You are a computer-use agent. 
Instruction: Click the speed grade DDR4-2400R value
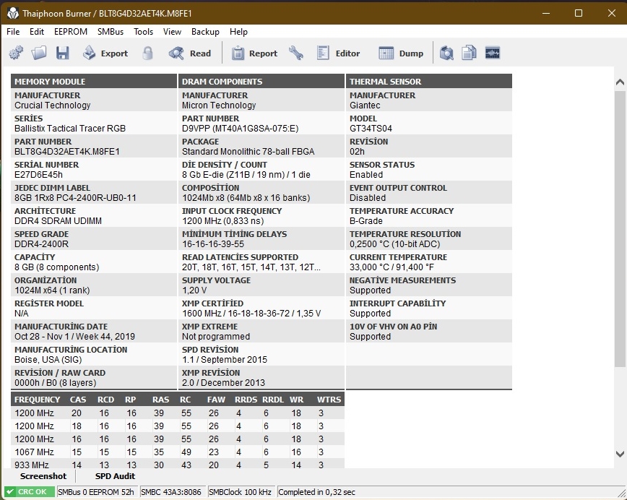41,244
